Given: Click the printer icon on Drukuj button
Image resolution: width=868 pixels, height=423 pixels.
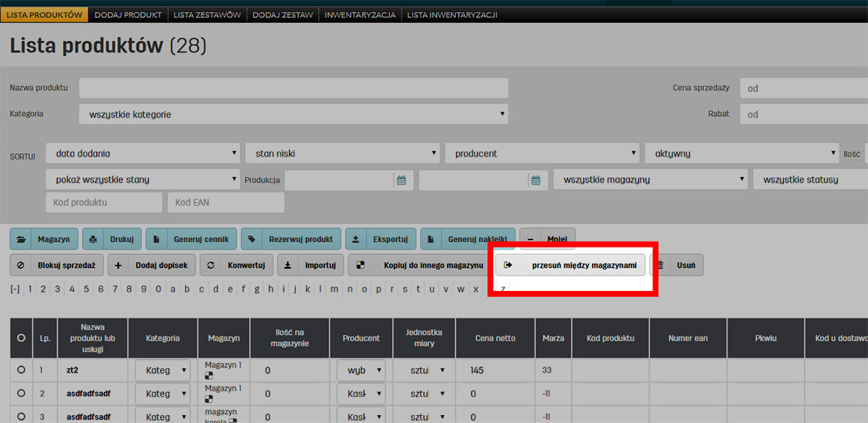Looking at the screenshot, I should tap(94, 239).
